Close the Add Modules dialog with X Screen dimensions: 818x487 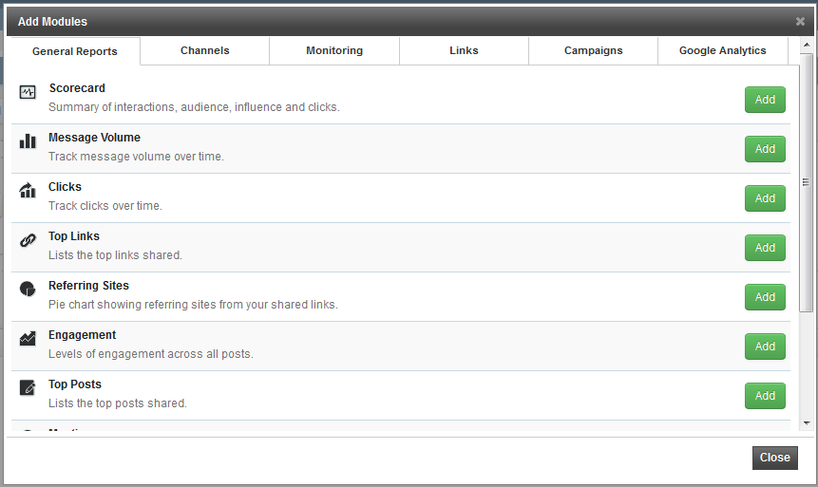(x=800, y=21)
